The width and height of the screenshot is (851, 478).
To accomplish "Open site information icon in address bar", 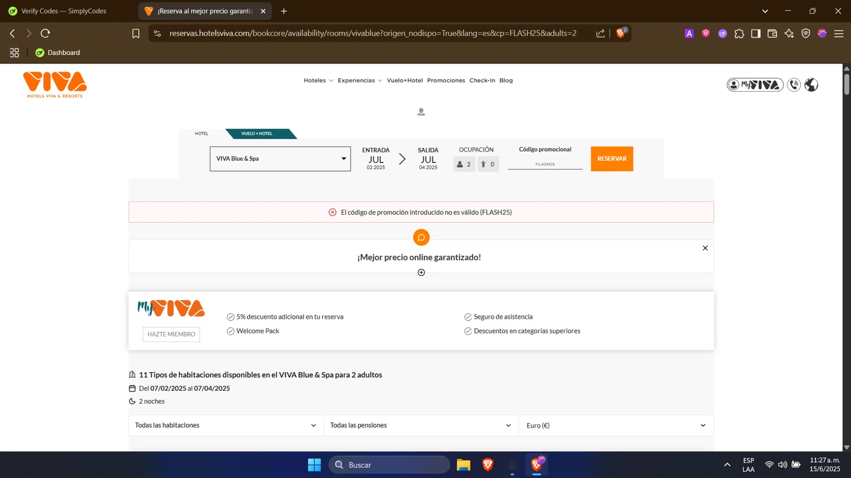I will pos(157,33).
